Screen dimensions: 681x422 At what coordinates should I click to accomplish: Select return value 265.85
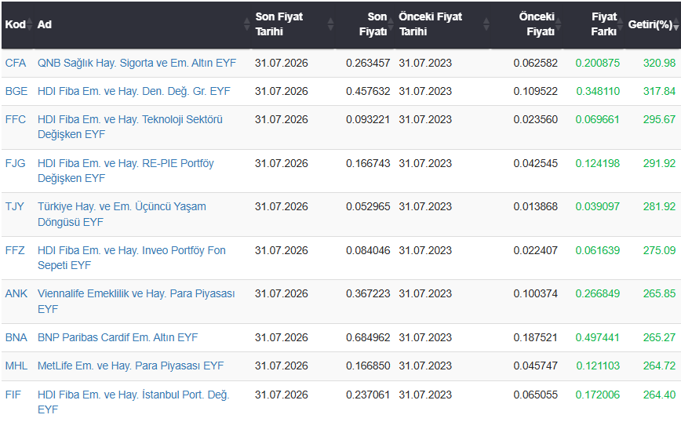[659, 293]
